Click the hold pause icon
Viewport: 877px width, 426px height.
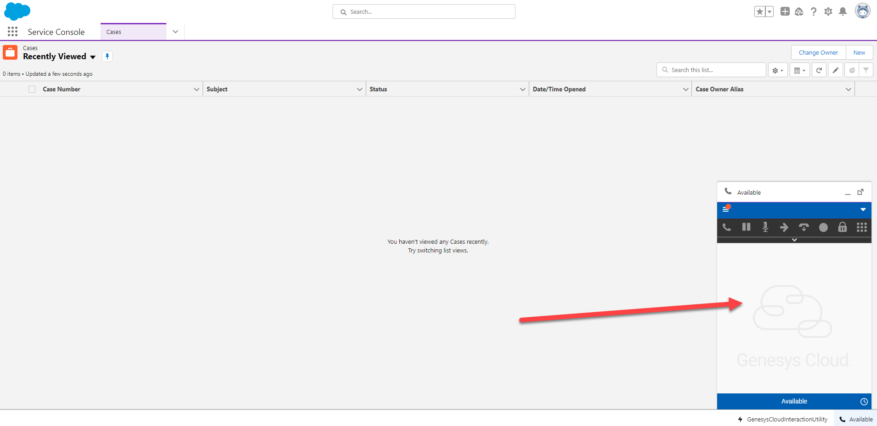pyautogui.click(x=746, y=227)
